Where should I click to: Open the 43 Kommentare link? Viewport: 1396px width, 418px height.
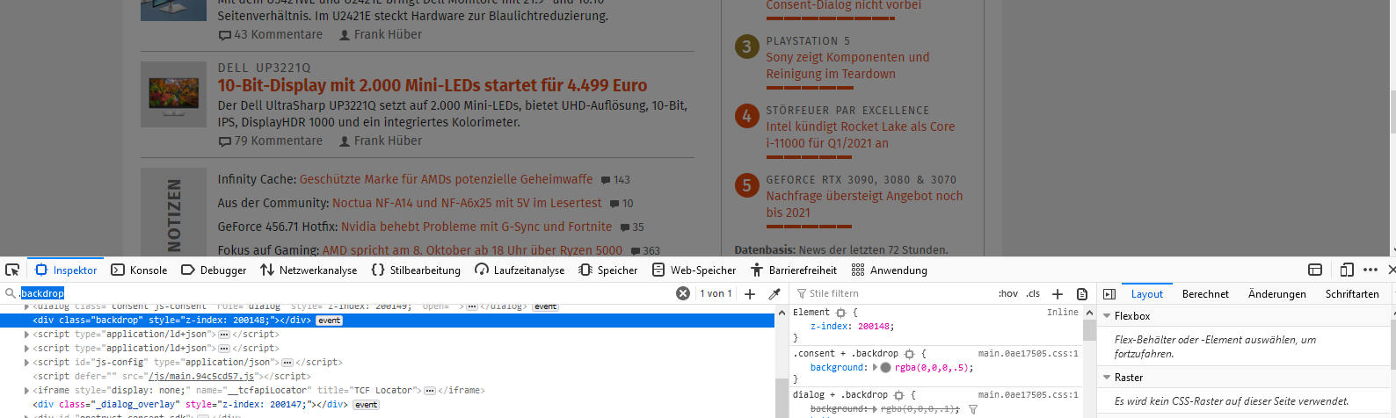[x=270, y=34]
